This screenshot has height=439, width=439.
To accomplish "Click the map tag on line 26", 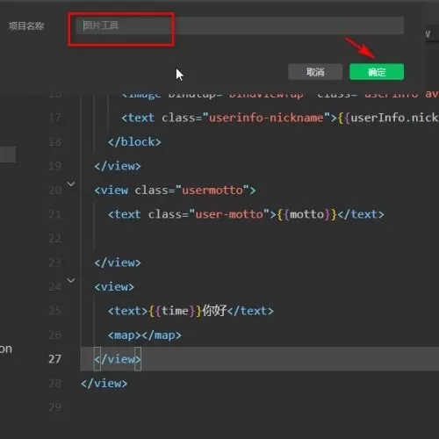I will click(145, 335).
